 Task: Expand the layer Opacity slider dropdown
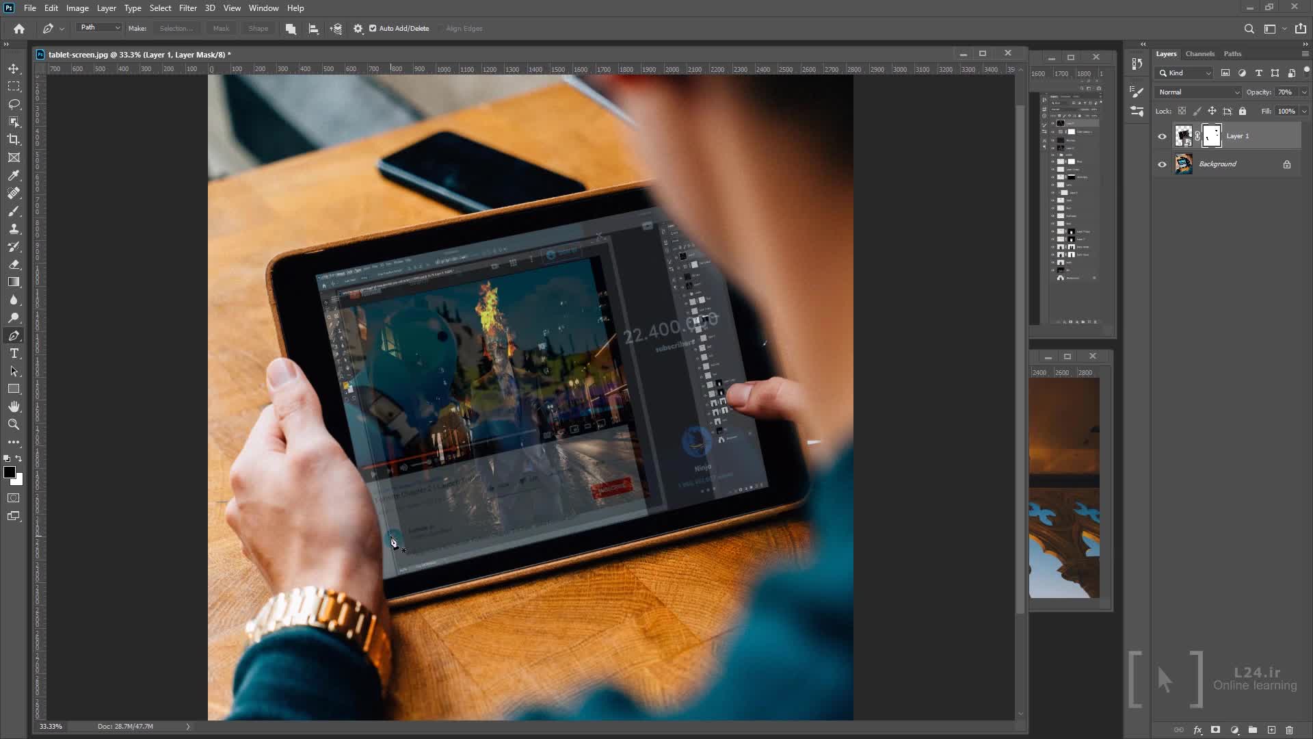(x=1304, y=92)
